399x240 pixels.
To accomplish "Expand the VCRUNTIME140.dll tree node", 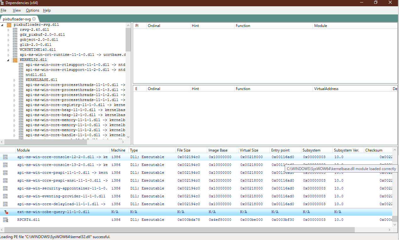I will 8,50.
